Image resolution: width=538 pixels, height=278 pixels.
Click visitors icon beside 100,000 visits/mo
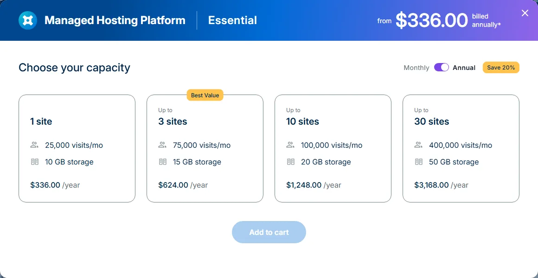290,145
